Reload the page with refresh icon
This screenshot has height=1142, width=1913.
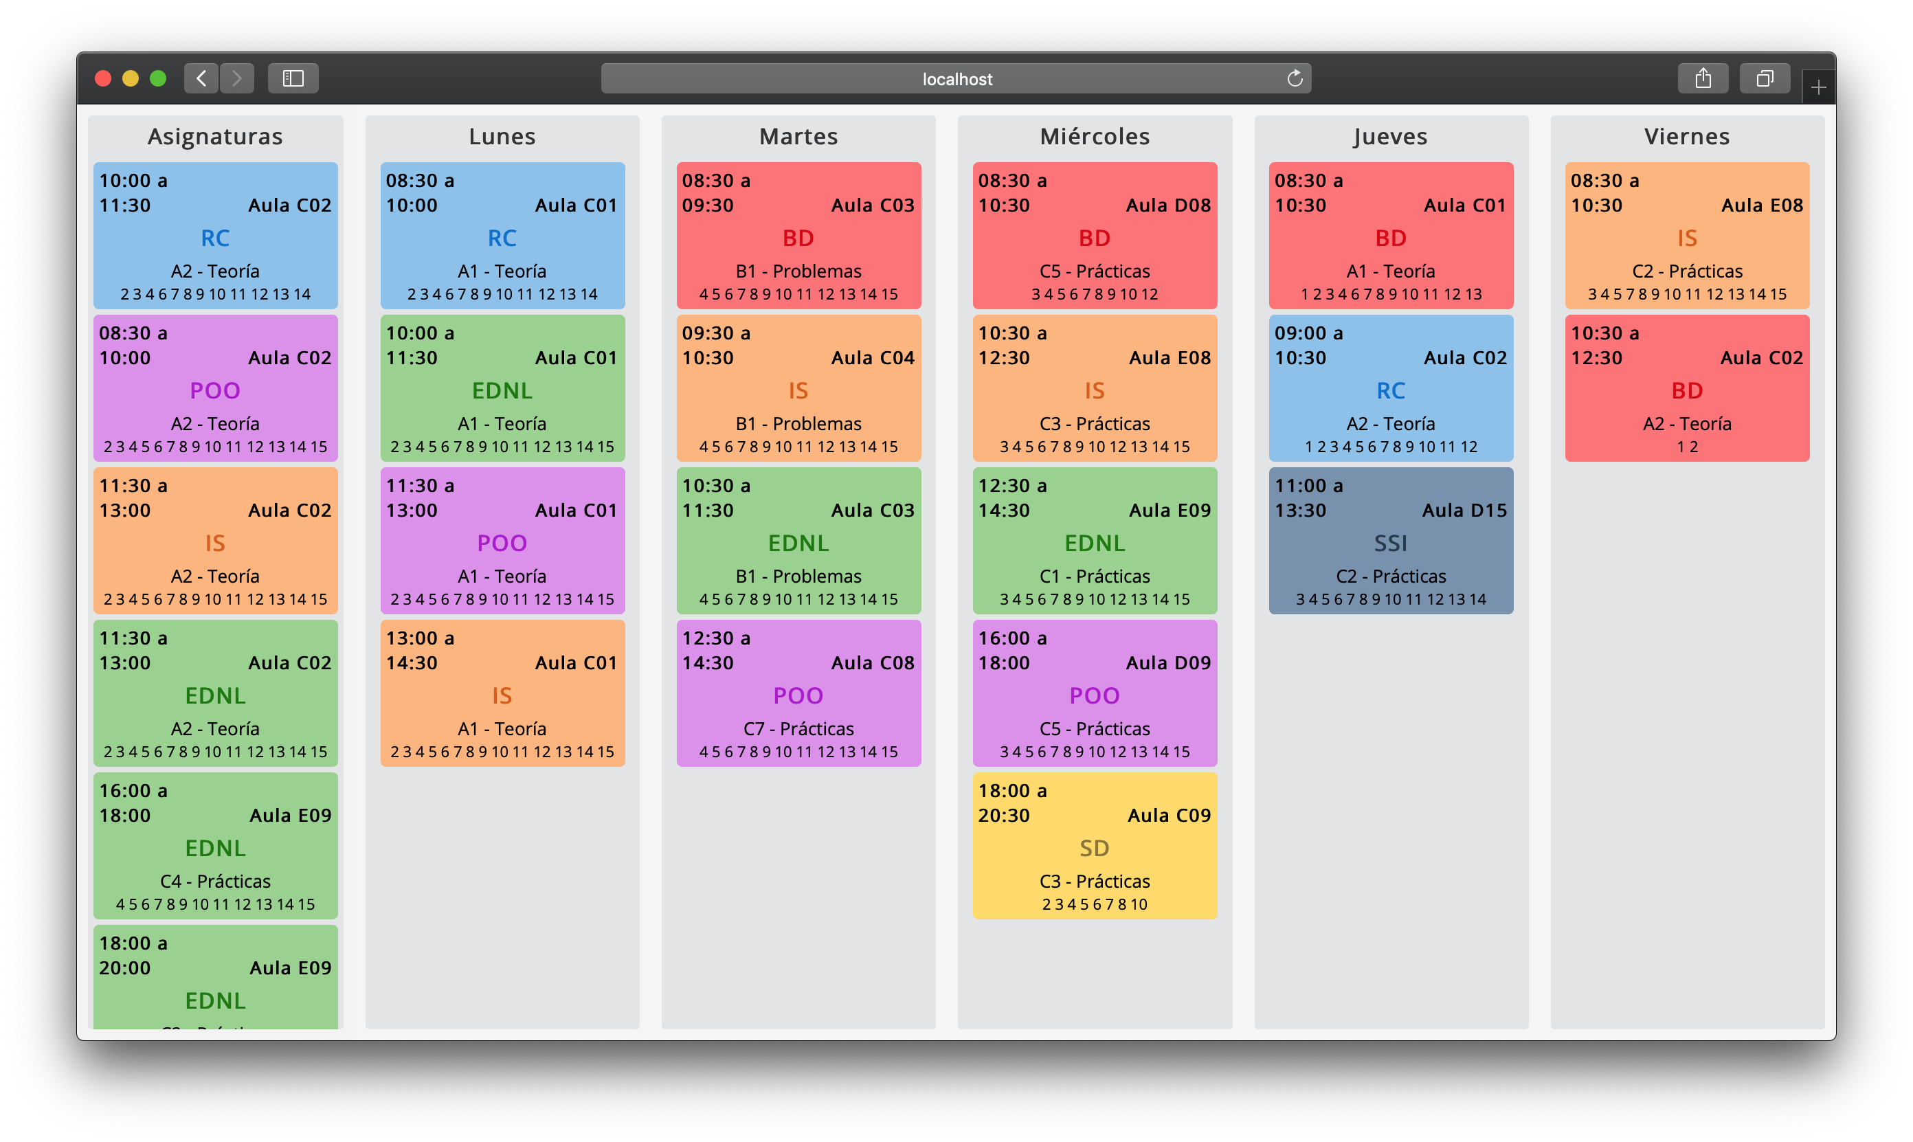coord(1295,78)
